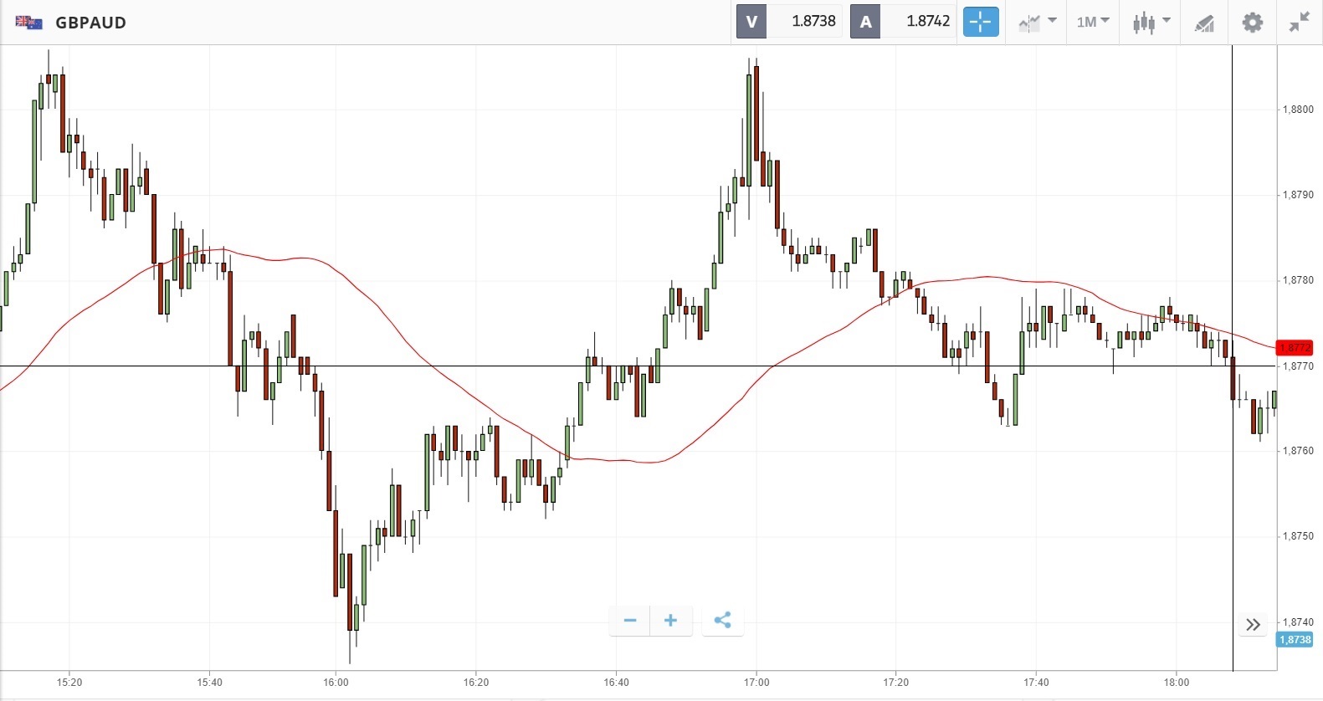The width and height of the screenshot is (1323, 701).
Task: Share the chart via share icon
Action: point(723,621)
